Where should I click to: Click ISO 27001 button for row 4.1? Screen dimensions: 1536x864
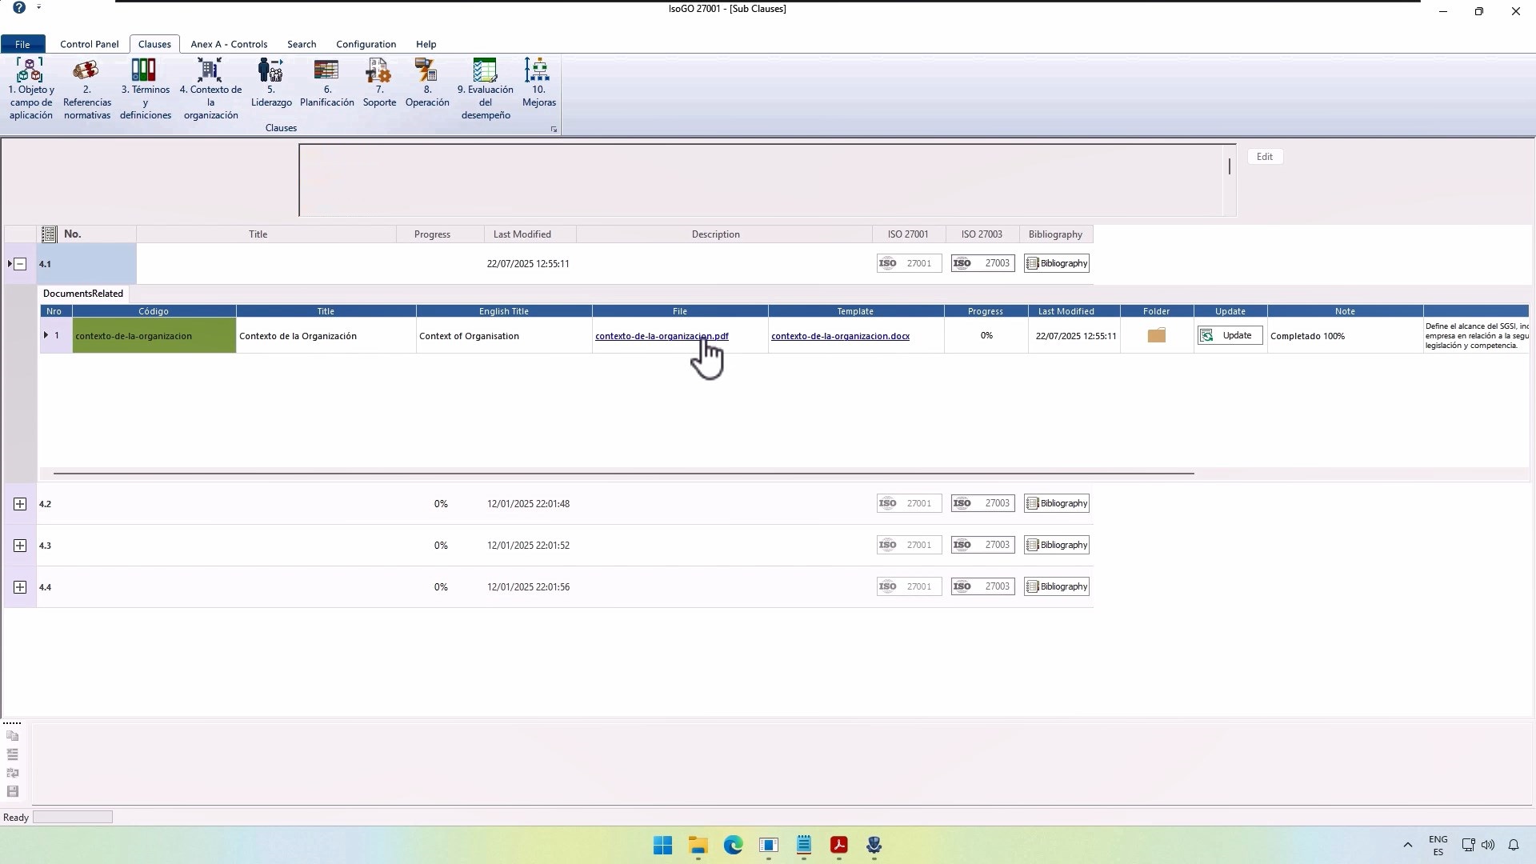click(909, 263)
